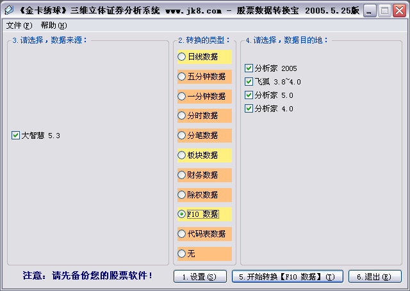410x291 pixels.
Task: Select the 除权数据 radio option
Action: pyautogui.click(x=181, y=194)
